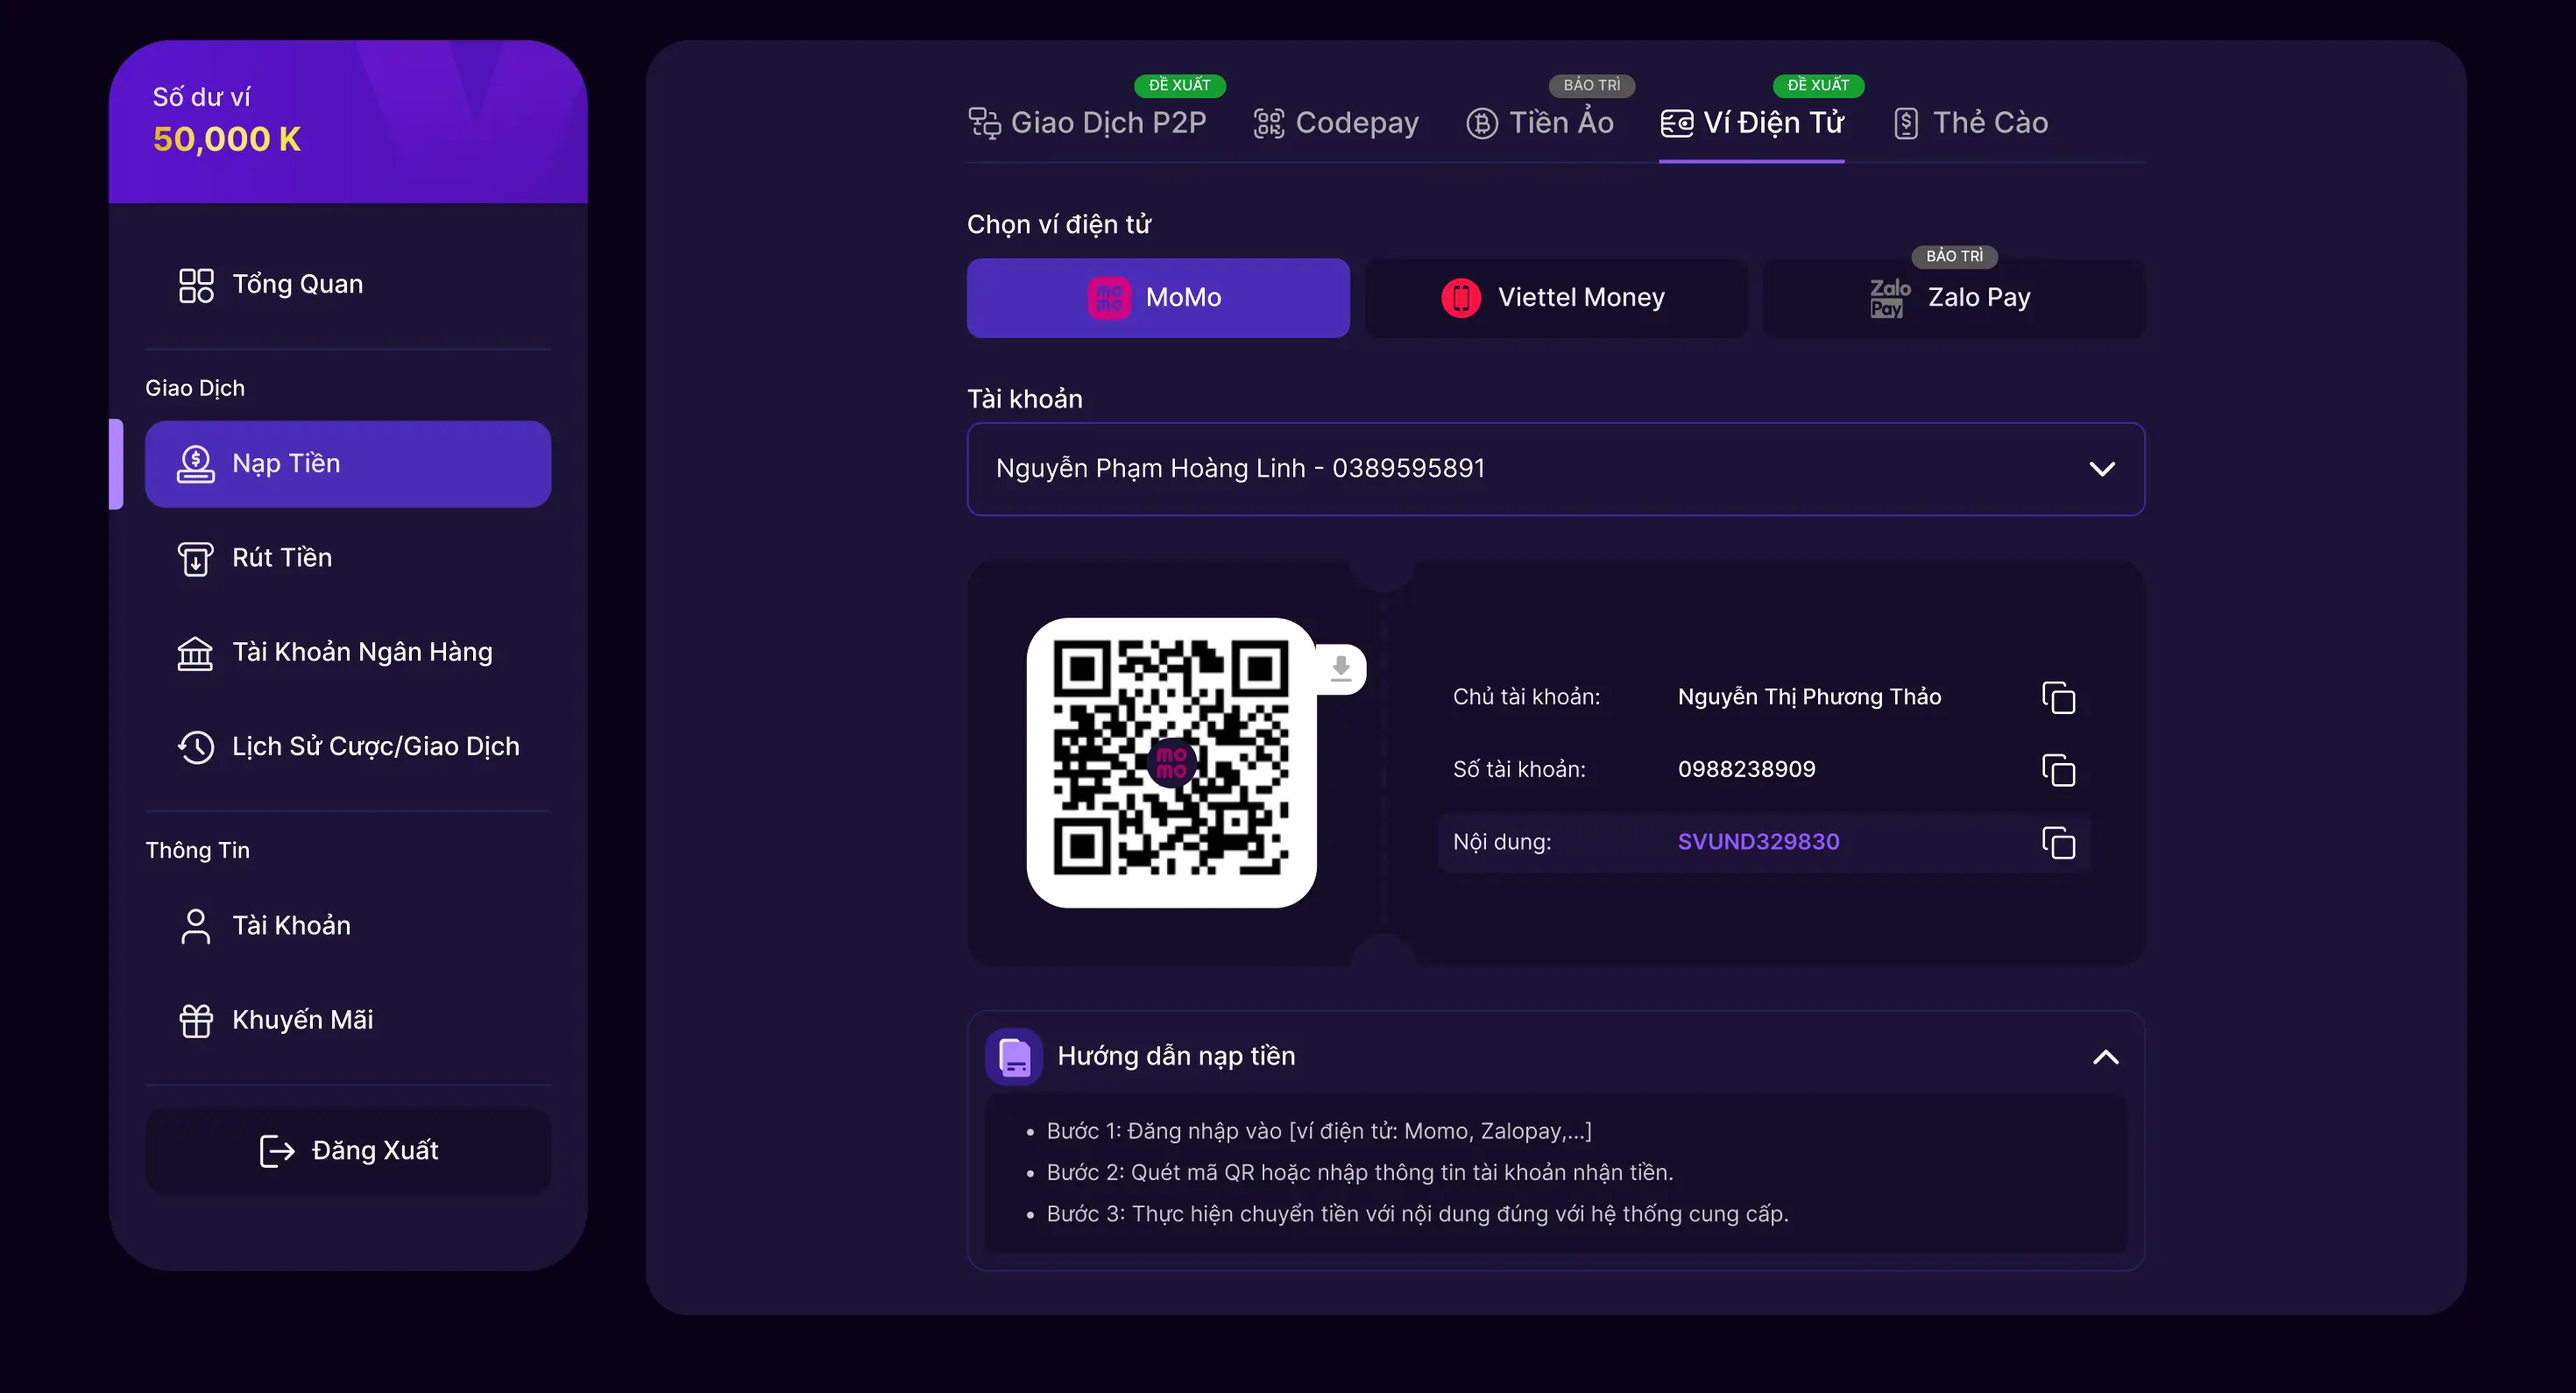Open Tài Khoản Ngân Hàng menu item
The image size is (2576, 1393).
pos(348,653)
